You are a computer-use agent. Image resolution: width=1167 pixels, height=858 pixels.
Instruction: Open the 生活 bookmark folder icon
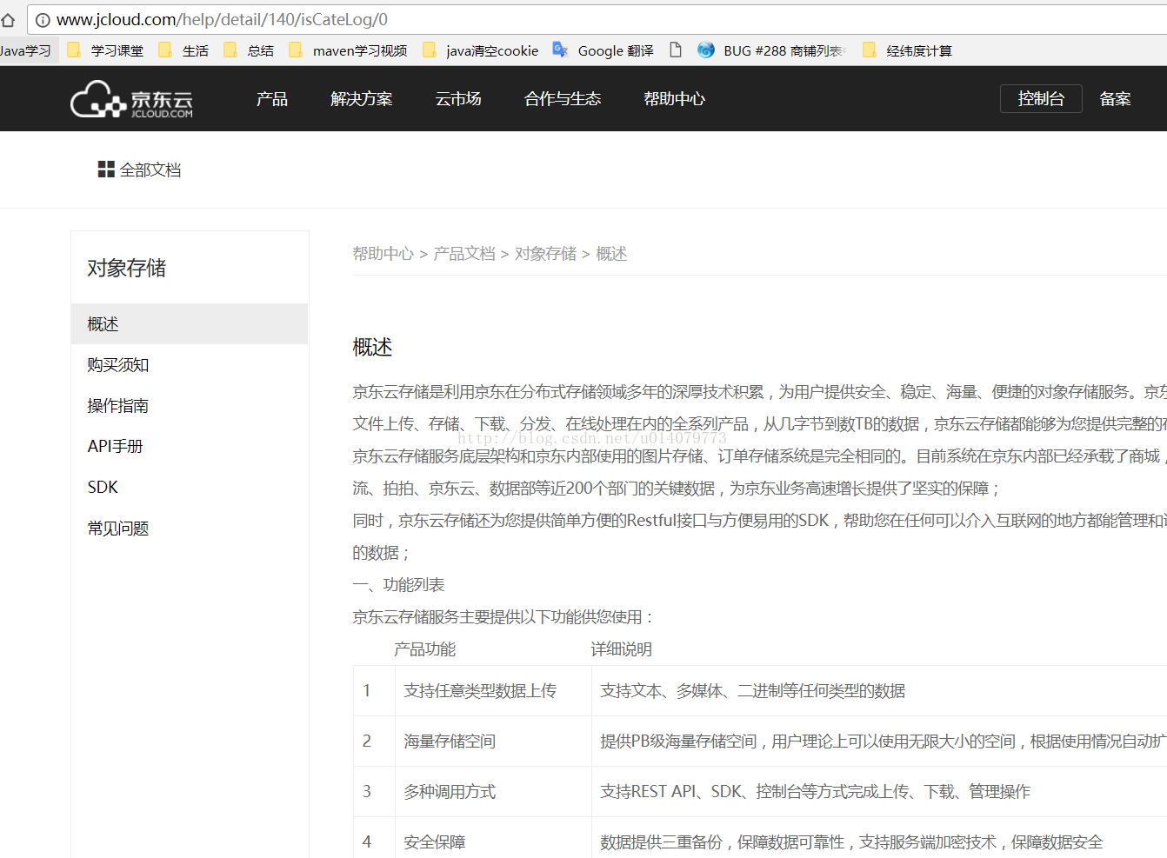coord(165,50)
